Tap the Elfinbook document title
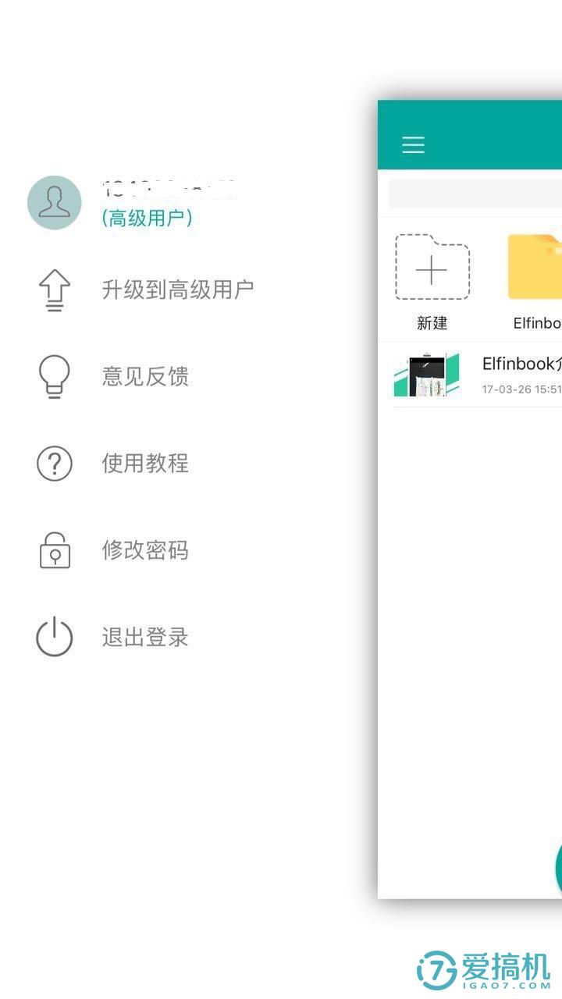This screenshot has width=562, height=999. 521,364
